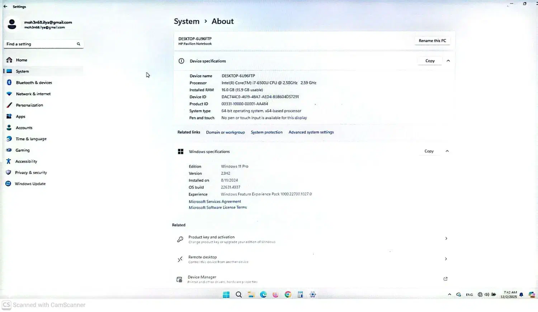Collapse the Device specifications section
This screenshot has height=312, width=538.
tap(448, 61)
